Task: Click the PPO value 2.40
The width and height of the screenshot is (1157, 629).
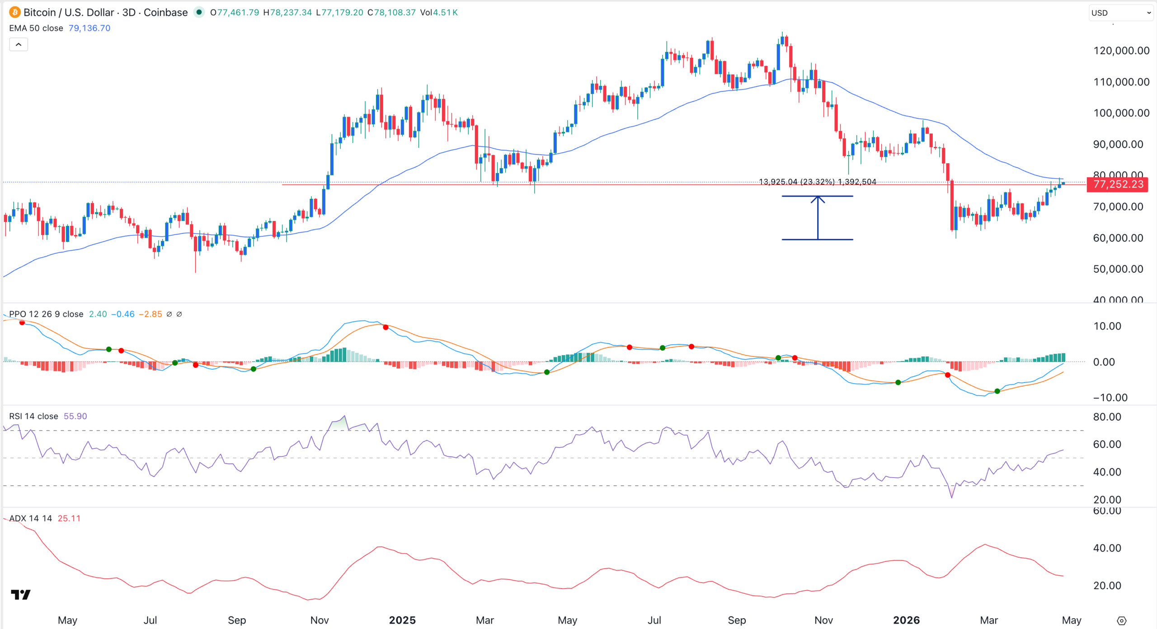Action: pyautogui.click(x=98, y=314)
